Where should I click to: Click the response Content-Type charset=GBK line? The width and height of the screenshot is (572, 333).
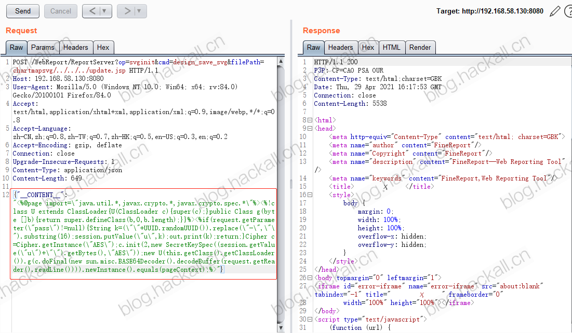pyautogui.click(x=378, y=79)
